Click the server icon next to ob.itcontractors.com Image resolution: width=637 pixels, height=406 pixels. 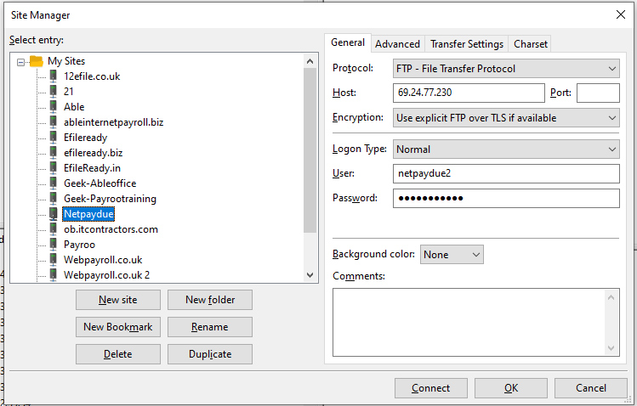coord(53,229)
